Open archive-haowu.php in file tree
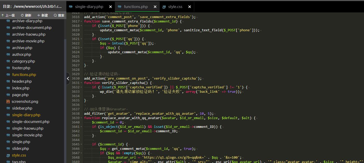364x163 pixels. (29, 34)
